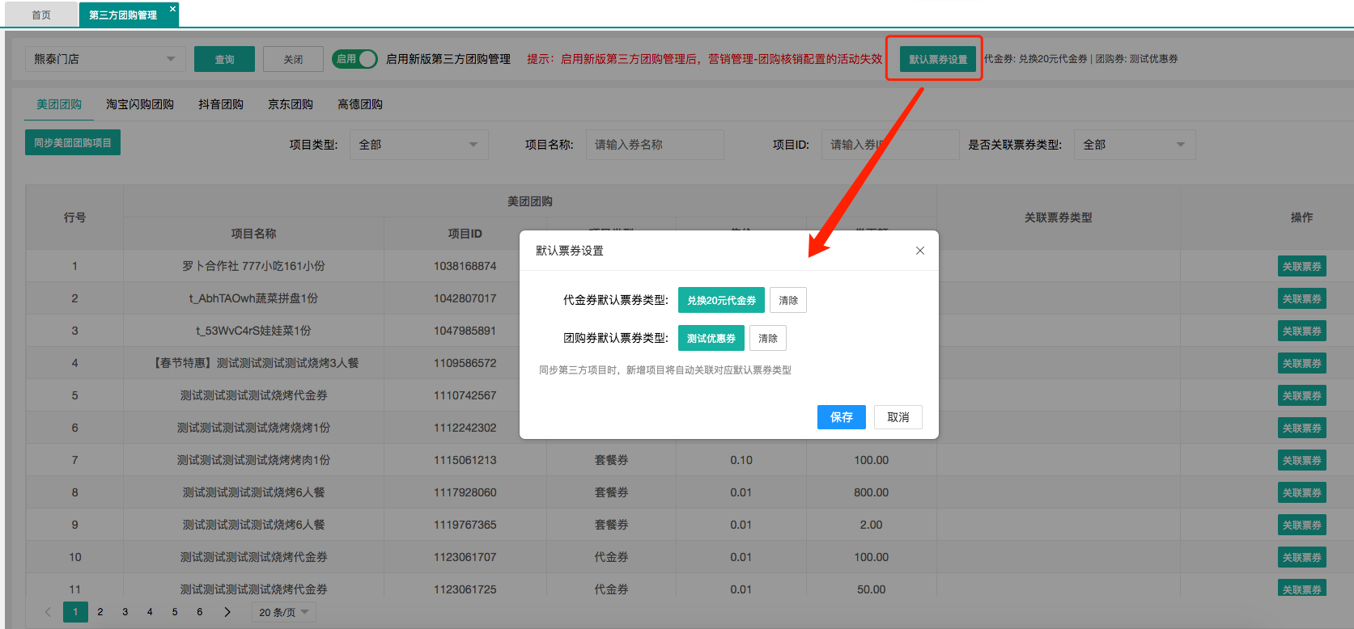Click the 关闭 button in the toolbar
Viewport: 1354px width, 629px height.
(293, 59)
